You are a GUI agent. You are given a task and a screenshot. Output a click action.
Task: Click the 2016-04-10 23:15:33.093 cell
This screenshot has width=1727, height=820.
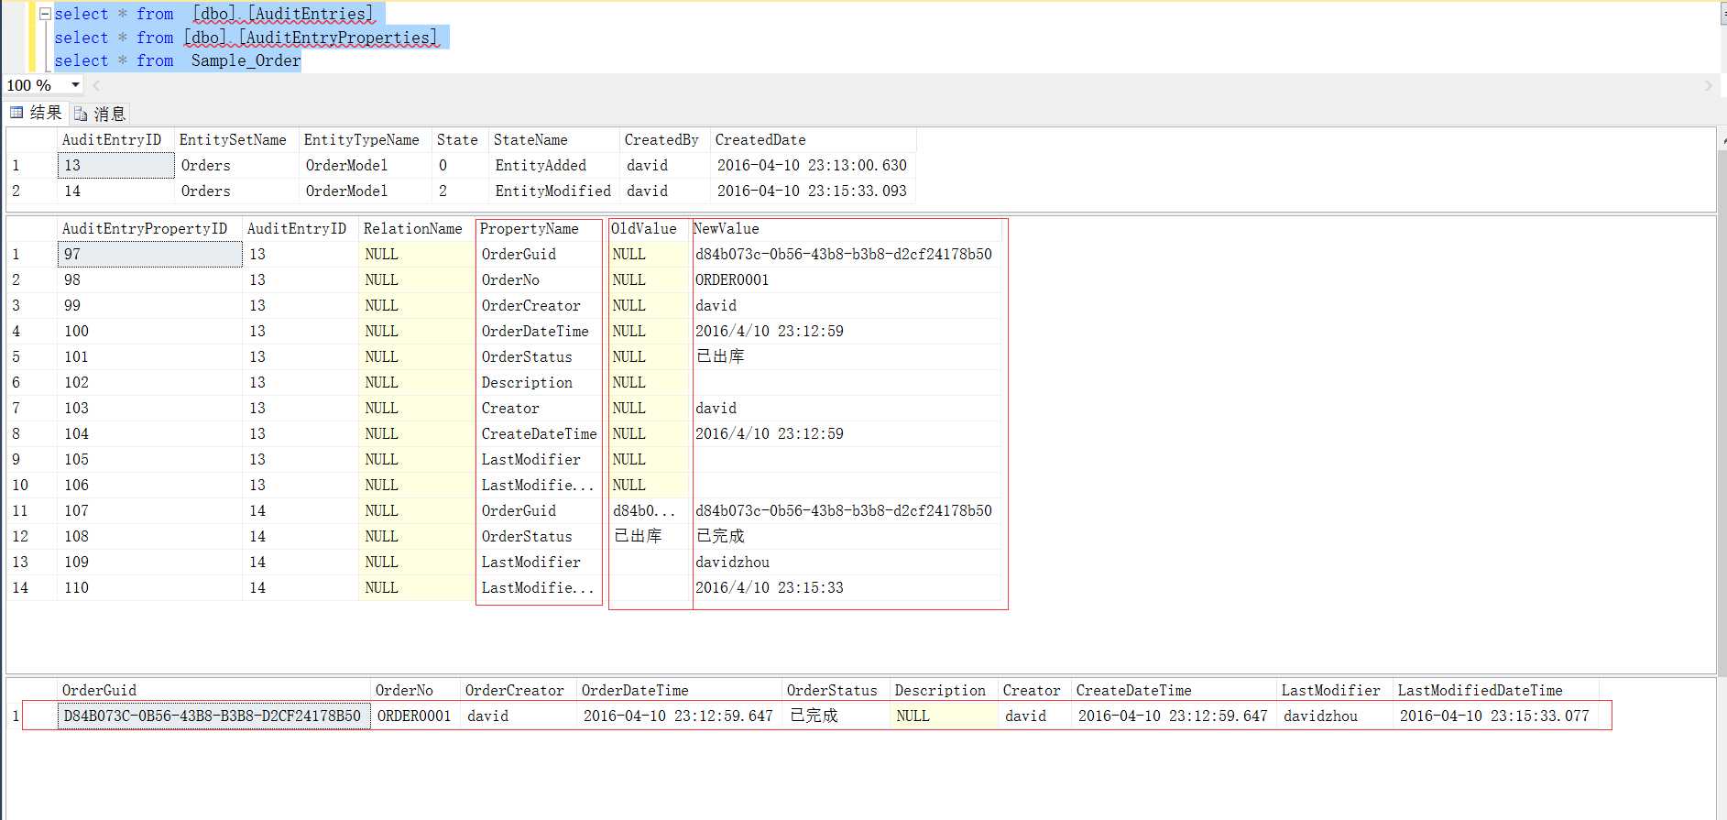pos(813,191)
